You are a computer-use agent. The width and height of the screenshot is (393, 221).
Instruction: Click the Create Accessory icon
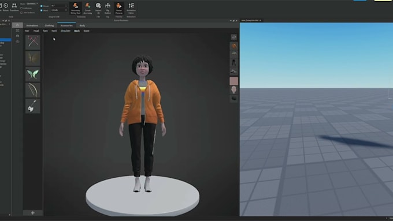click(x=88, y=8)
